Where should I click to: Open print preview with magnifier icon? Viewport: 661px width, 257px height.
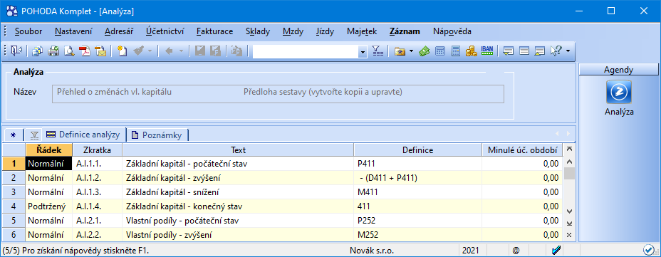(x=69, y=51)
